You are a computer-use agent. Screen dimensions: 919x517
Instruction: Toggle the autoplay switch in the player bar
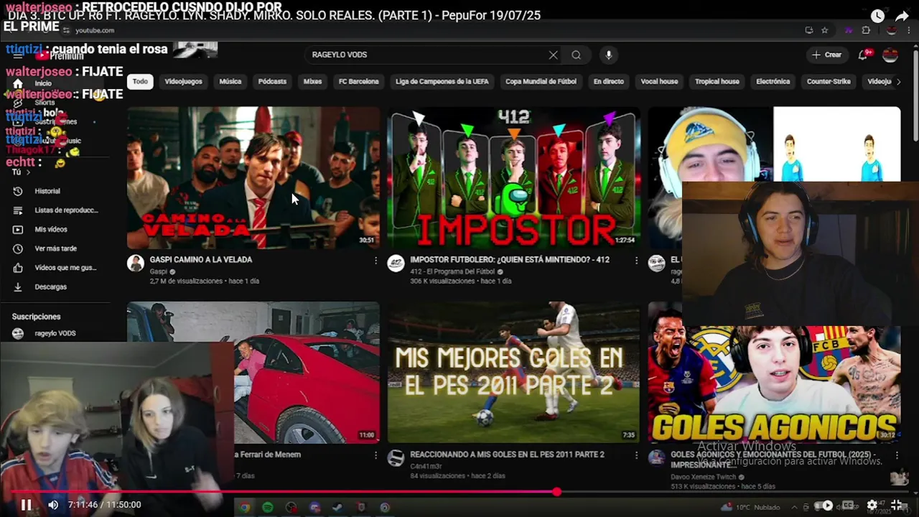pos(824,506)
